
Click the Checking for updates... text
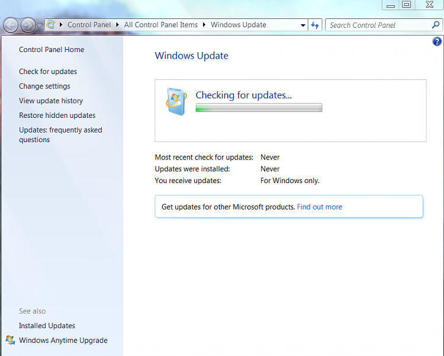tap(243, 95)
